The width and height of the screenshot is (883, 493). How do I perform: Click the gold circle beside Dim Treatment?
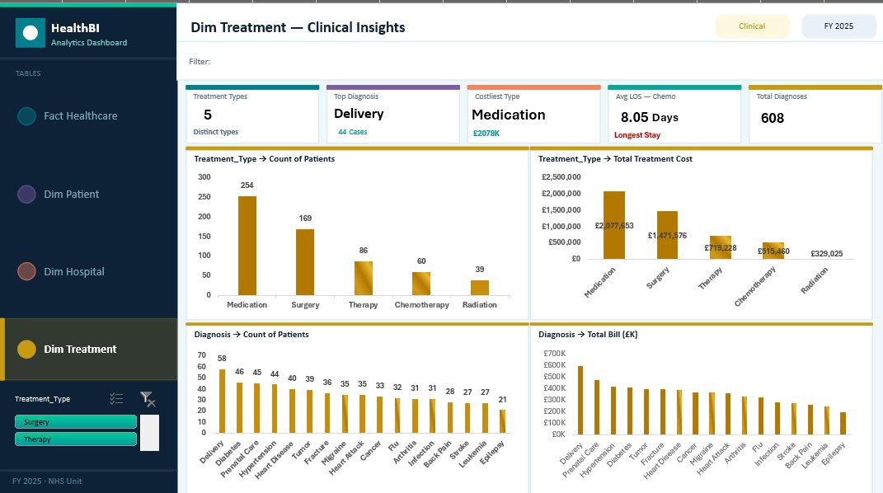pyautogui.click(x=26, y=349)
